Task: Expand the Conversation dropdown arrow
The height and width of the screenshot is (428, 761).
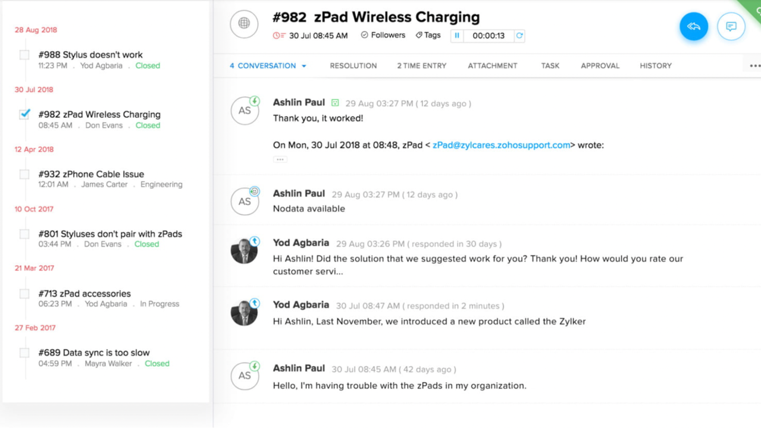Action: [304, 66]
